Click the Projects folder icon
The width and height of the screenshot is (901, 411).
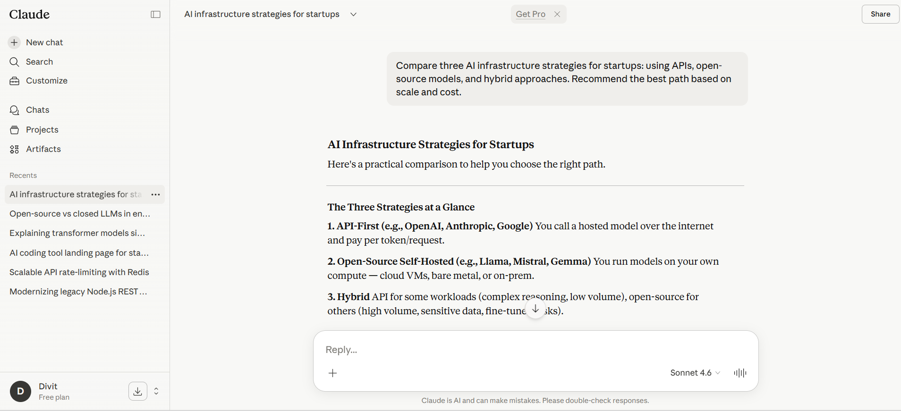tap(15, 130)
